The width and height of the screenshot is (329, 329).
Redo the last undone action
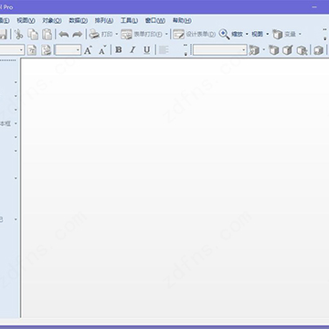pyautogui.click(x=78, y=34)
